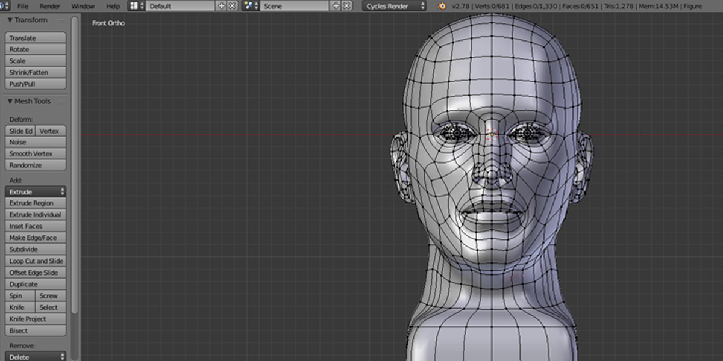Browse linkable scenes datablock icon
723x361 pixels.
[x=248, y=6]
